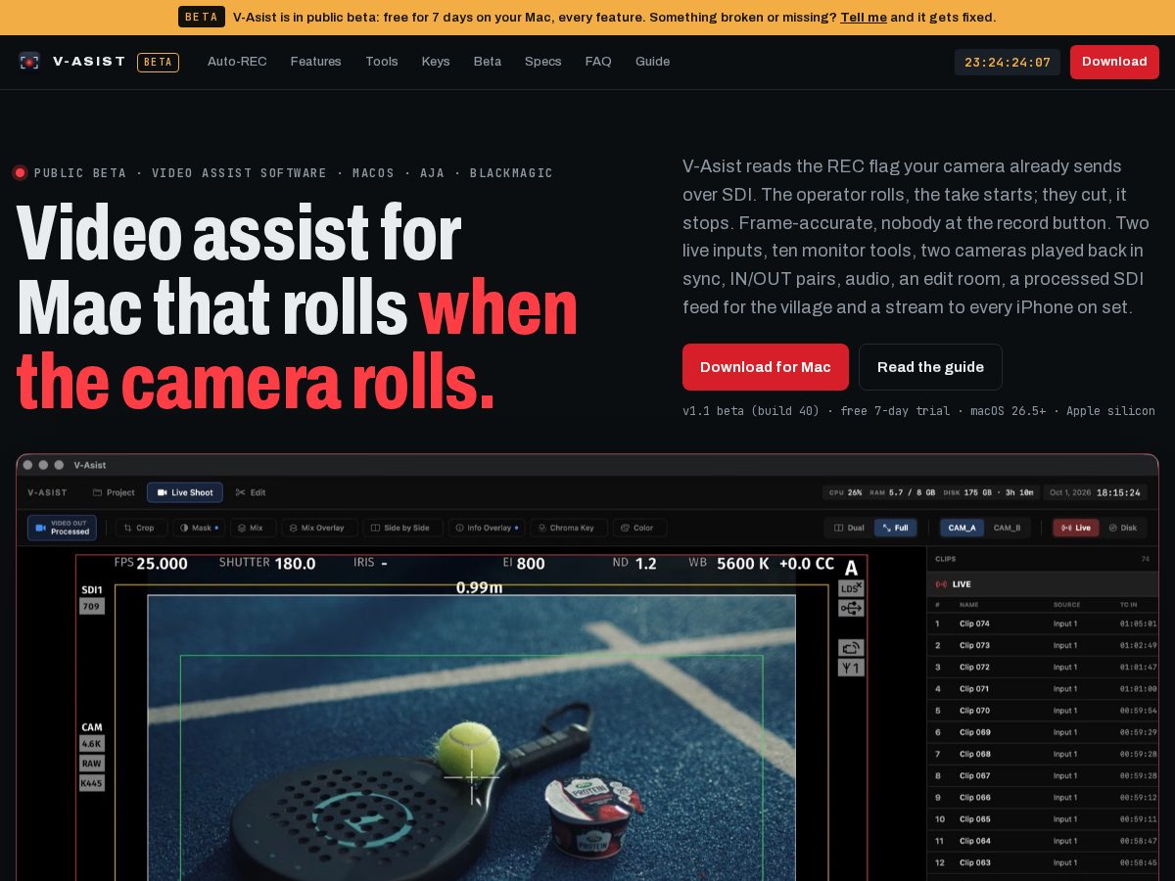Click the V-Asist camera logo icon
The height and width of the screenshot is (881, 1175).
[x=29, y=62]
